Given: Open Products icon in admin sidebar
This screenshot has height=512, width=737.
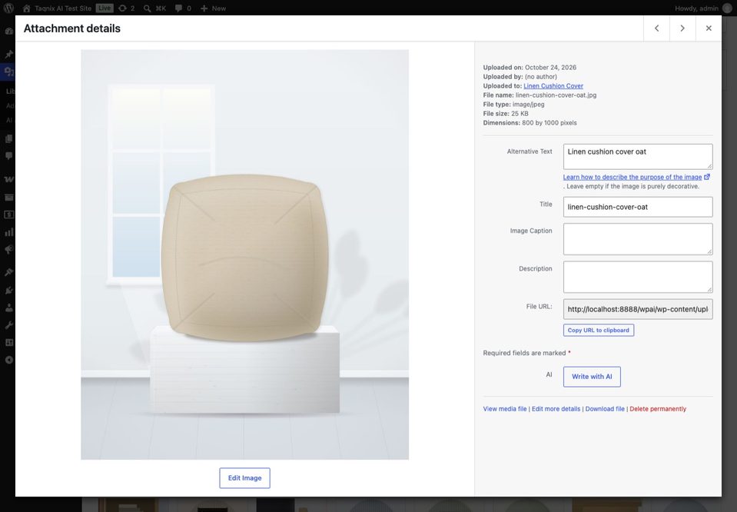Looking at the screenshot, I should (8, 198).
